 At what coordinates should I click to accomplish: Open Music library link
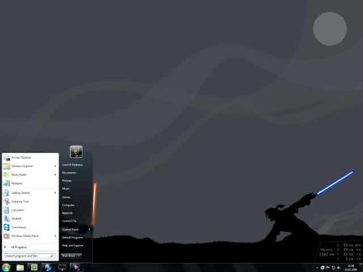click(x=66, y=189)
